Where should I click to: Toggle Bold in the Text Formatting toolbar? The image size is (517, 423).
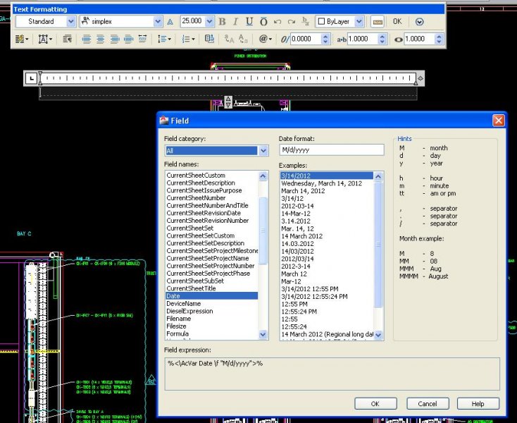[221, 22]
